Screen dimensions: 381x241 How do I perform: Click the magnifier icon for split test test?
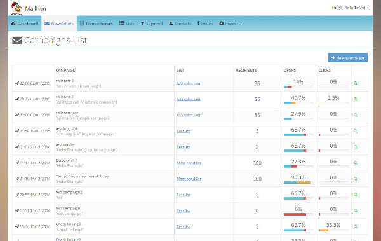point(356,115)
